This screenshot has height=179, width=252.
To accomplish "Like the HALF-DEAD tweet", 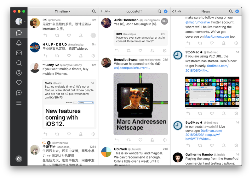I will pos(69,56).
